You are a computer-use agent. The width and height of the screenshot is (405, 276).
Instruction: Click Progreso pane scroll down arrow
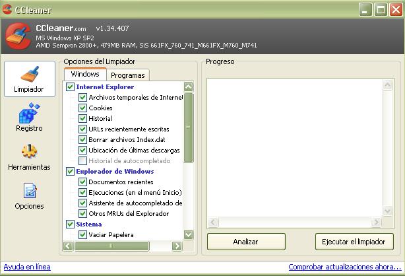tap(387, 211)
